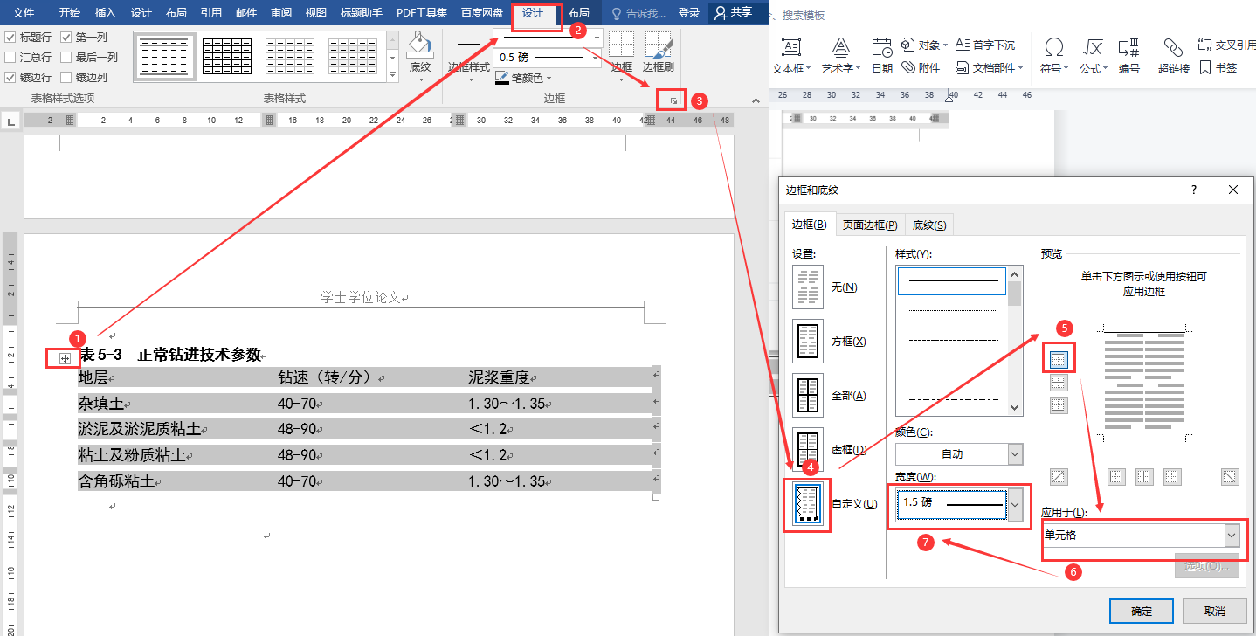
Task: Check the 最后一列 last column option
Action: pos(66,58)
